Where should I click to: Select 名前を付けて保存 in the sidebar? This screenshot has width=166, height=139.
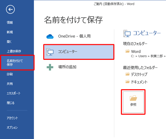17,63
